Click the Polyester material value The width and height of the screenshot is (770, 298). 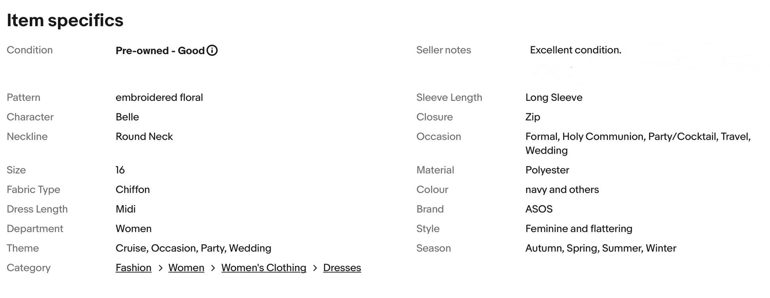(547, 170)
